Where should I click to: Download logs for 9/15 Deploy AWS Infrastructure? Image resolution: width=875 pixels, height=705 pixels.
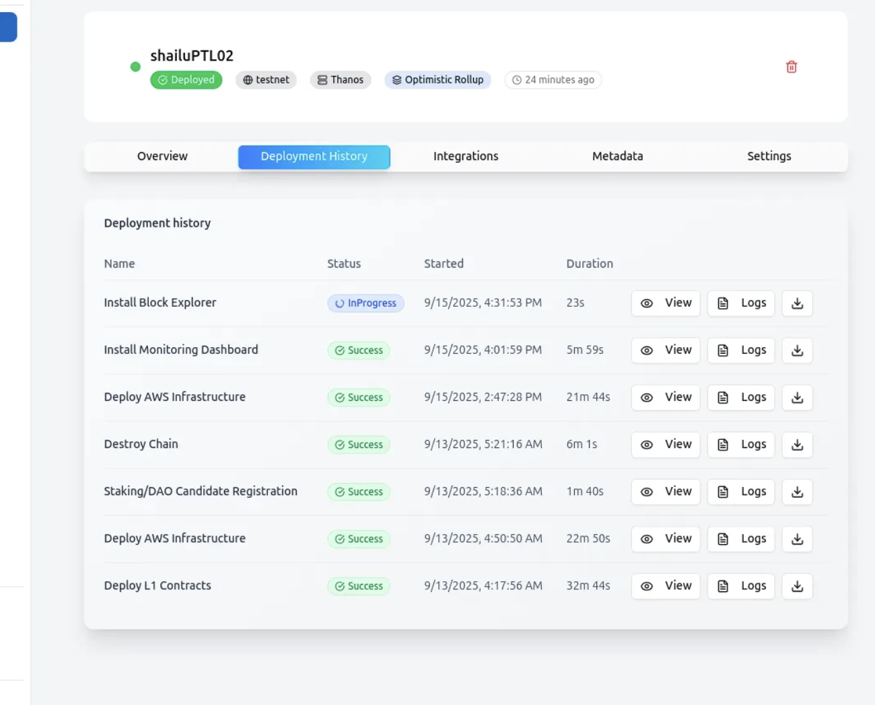[x=797, y=398]
